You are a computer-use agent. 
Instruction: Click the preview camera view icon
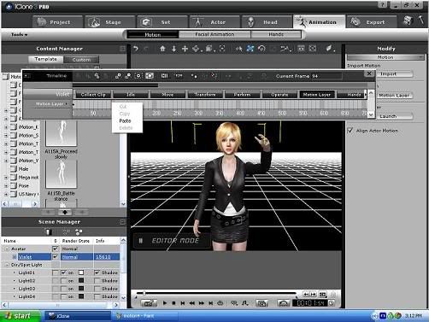pos(301,49)
